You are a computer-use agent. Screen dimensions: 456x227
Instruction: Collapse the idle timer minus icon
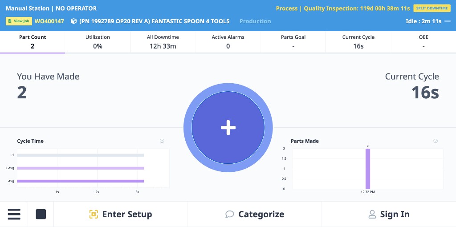pos(448,21)
